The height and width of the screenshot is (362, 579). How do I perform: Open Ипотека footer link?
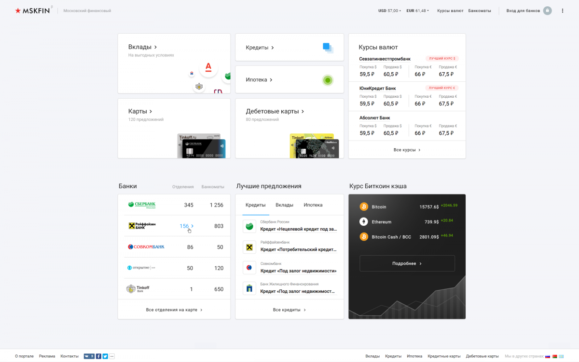[414, 356]
